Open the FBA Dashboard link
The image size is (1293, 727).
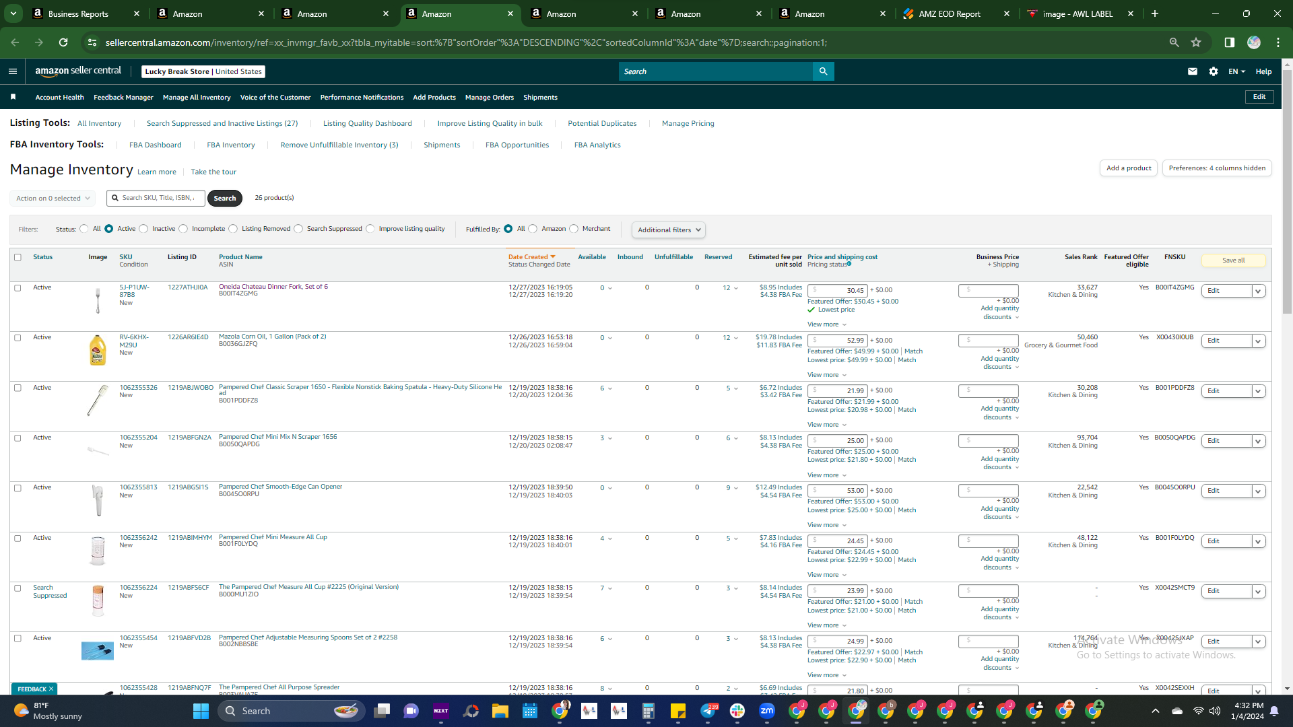pyautogui.click(x=155, y=145)
